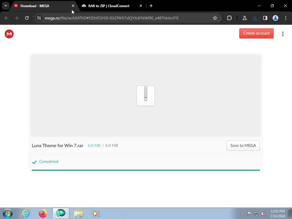Open the MEGA page three-dot menu

(283, 34)
